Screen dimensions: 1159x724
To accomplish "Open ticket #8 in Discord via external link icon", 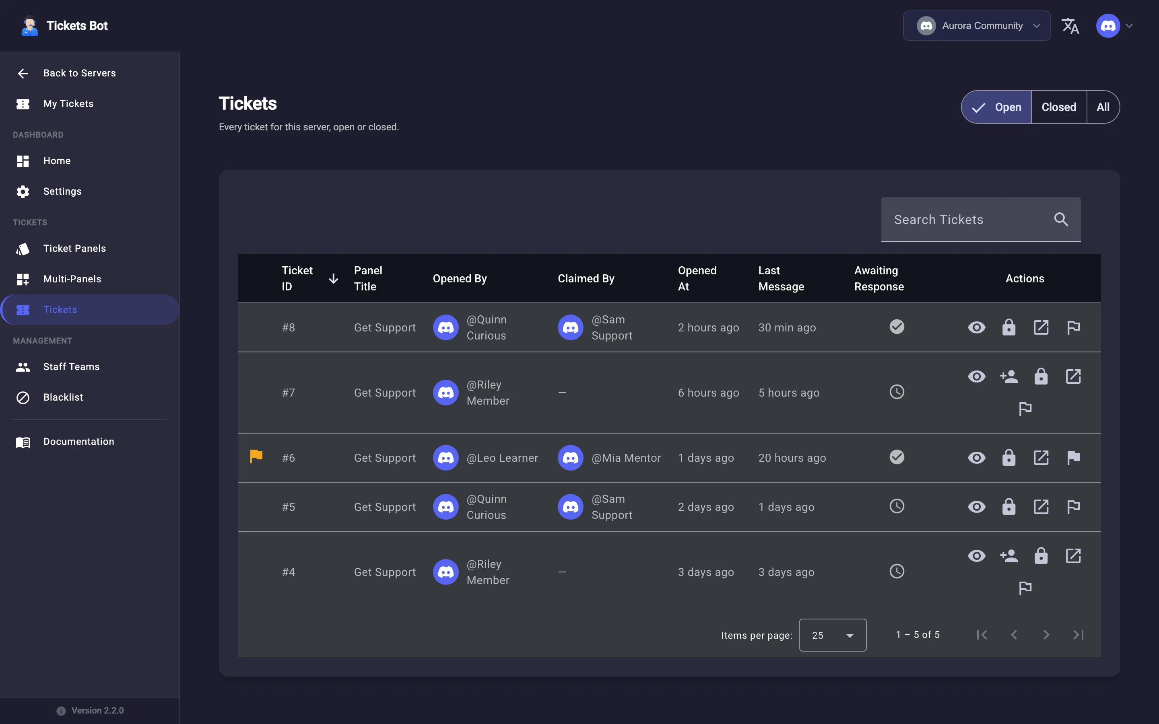I will 1041,327.
